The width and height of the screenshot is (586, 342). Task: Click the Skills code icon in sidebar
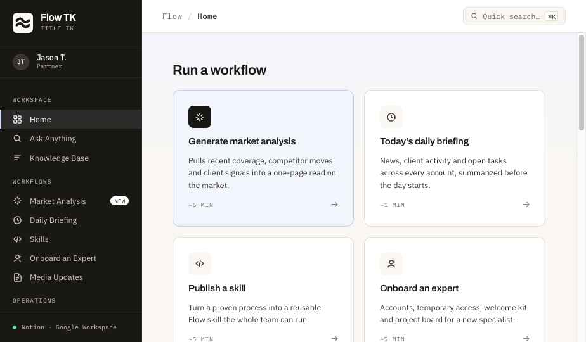(17, 239)
